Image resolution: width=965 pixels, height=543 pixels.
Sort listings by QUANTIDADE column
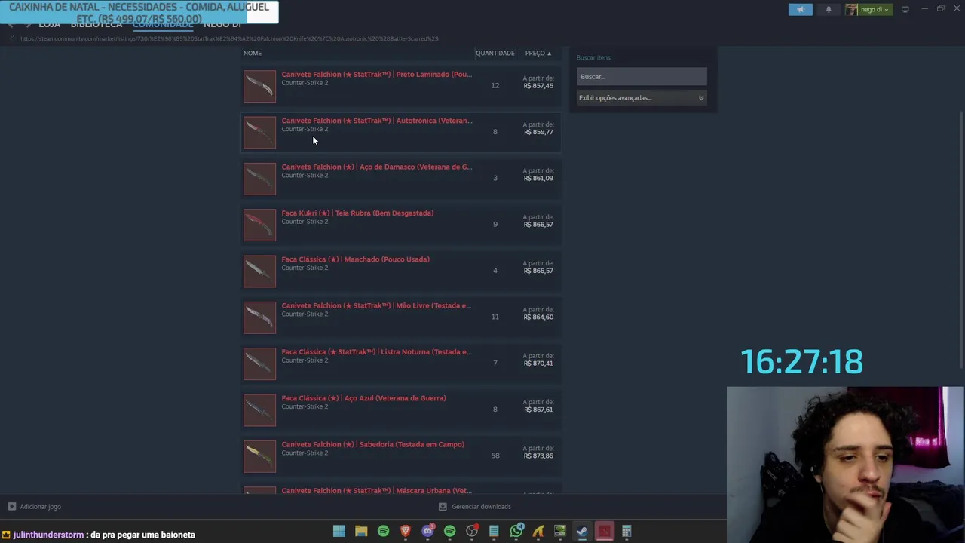pos(495,54)
